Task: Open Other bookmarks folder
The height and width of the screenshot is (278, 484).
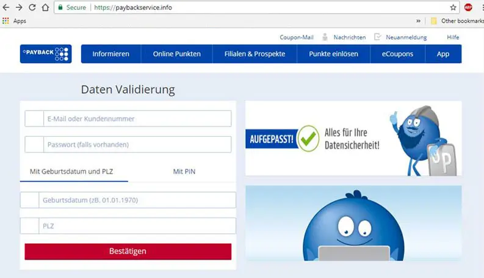Action: click(x=458, y=21)
